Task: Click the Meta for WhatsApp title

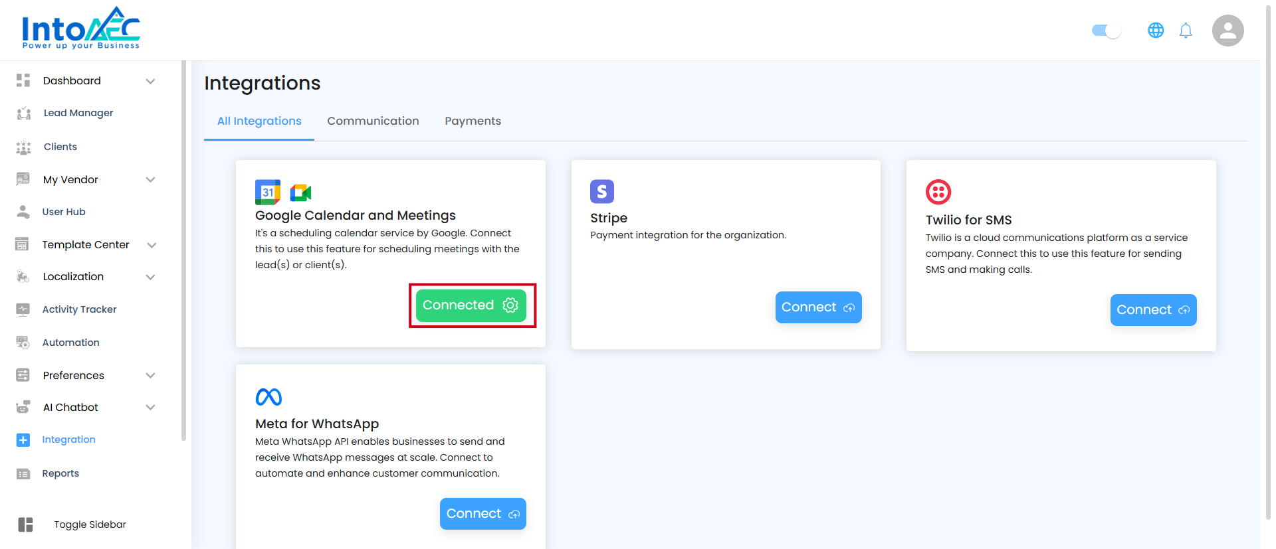Action: (317, 424)
